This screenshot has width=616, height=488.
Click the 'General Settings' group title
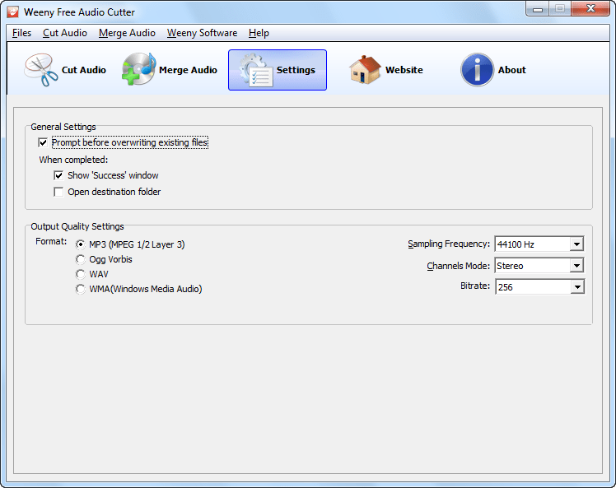click(63, 127)
